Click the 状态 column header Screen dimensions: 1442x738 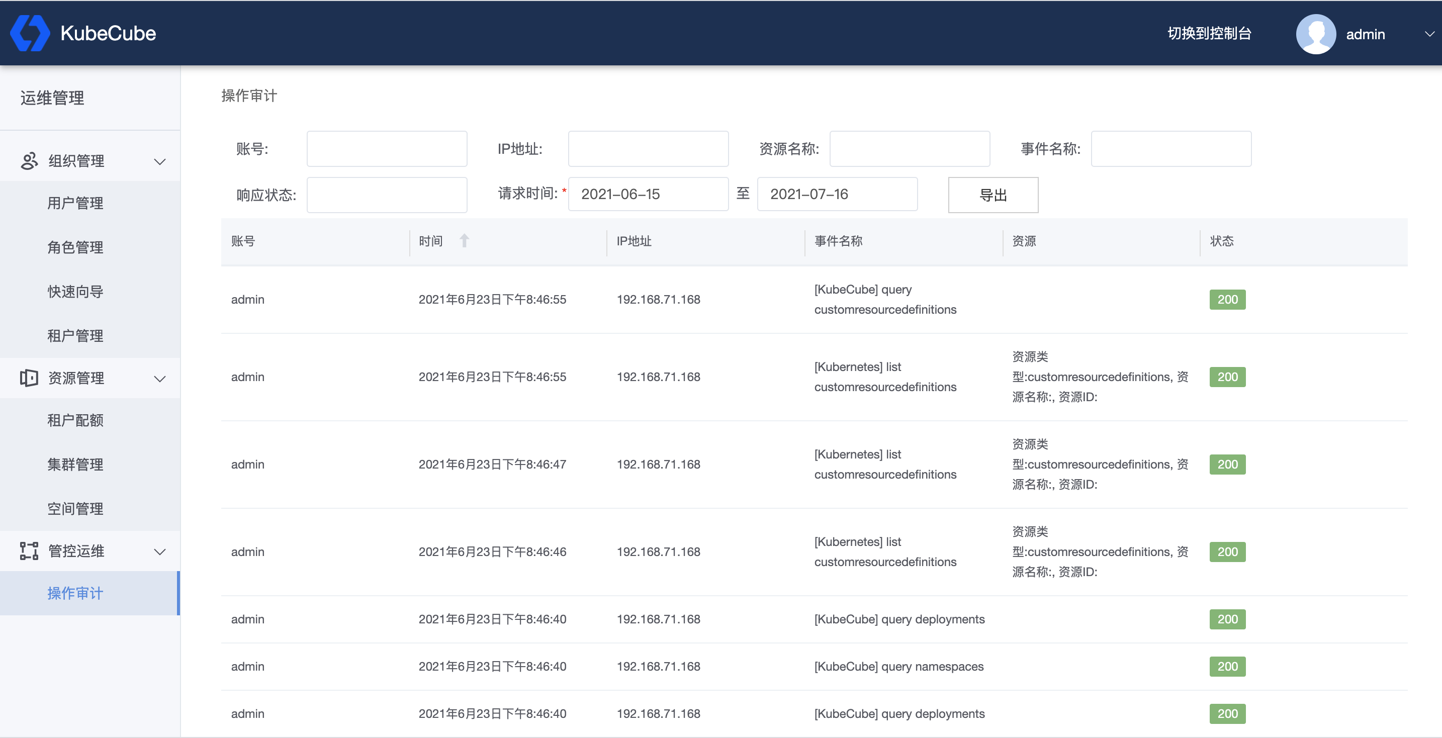pos(1221,241)
